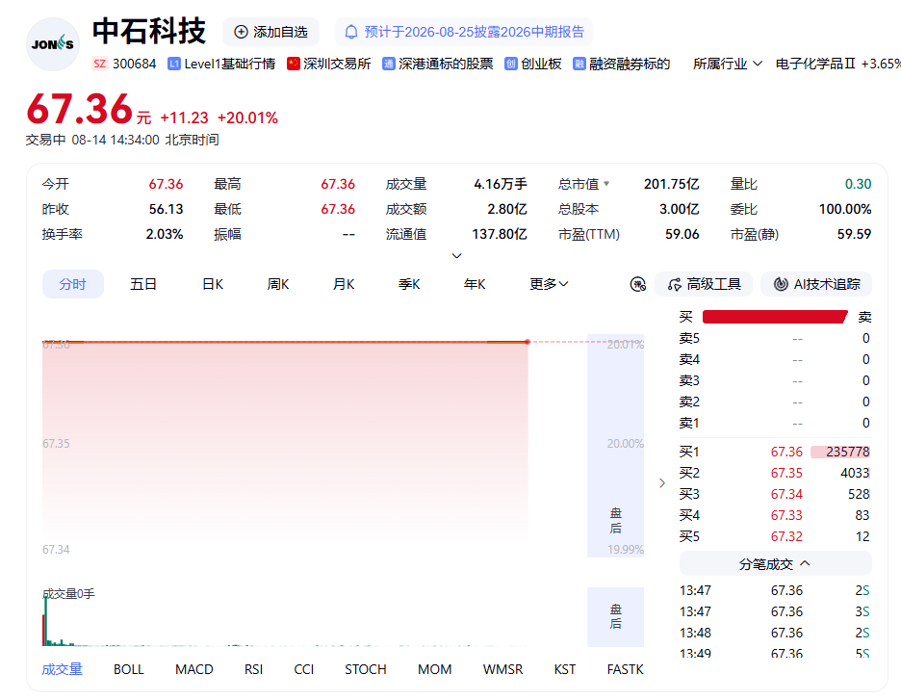Collapse the 分笔成交 section
901x700 pixels.
tap(775, 564)
